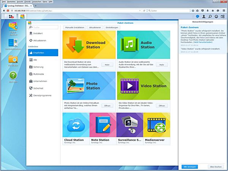Image resolution: width=228 pixels, height=171 pixels.
Task: Open the Bearbeiten menu
Action: tap(11, 2)
